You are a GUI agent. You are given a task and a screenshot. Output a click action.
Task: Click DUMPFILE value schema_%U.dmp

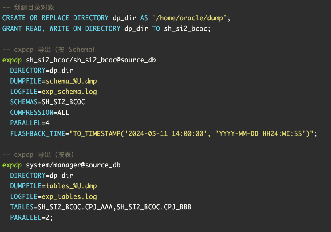[71, 81]
